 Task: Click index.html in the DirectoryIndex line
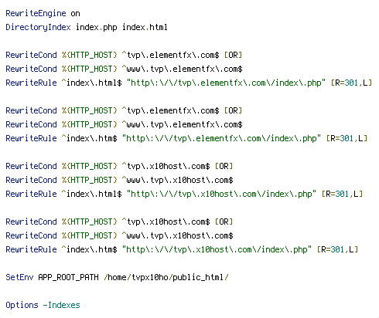[x=145, y=27]
